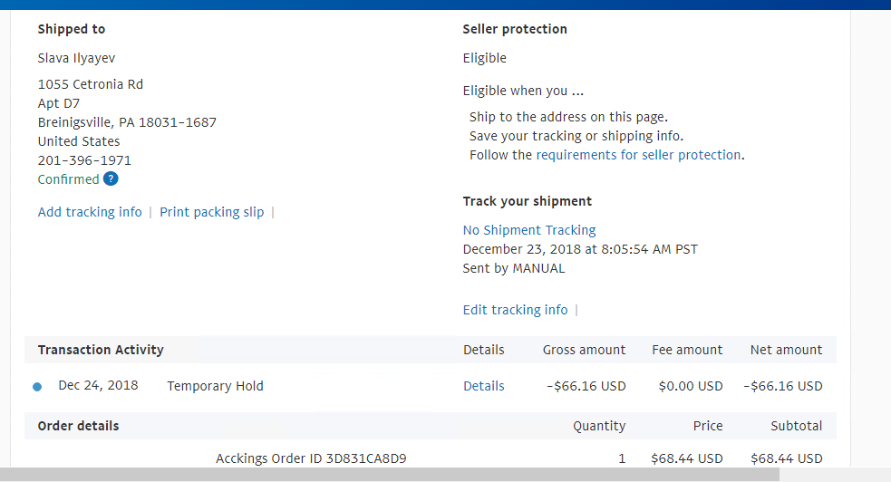
Task: Click the Fee amount column header
Action: click(687, 350)
